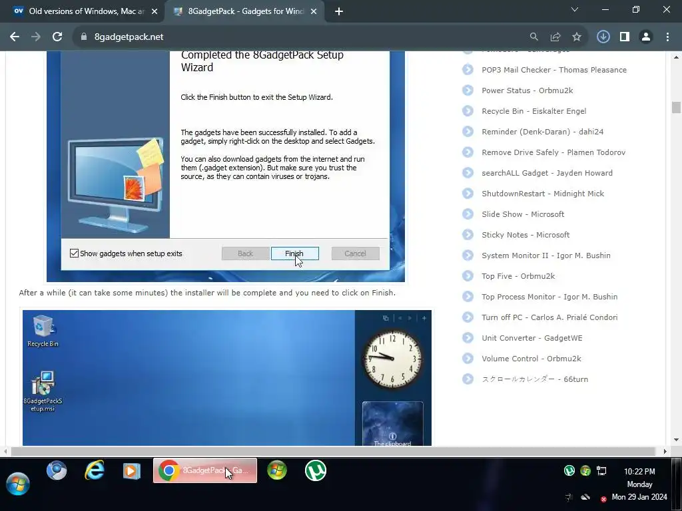The width and height of the screenshot is (682, 511).
Task: Click the page scroll down arrow
Action: pos(676,440)
